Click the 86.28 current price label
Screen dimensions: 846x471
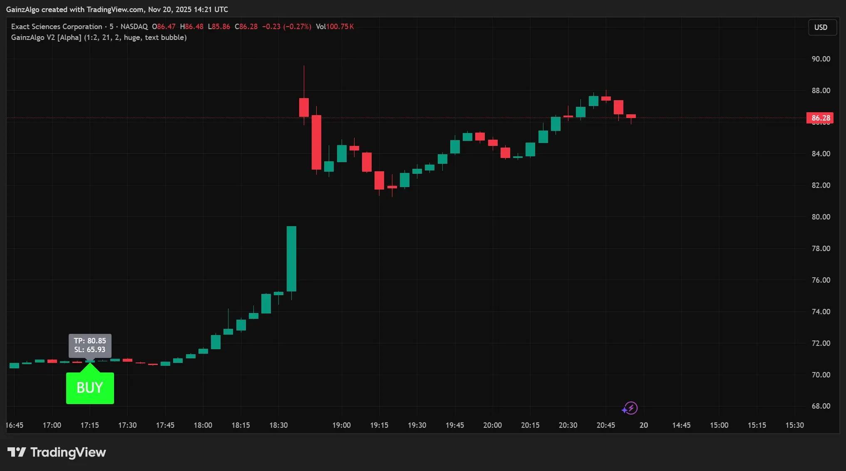point(820,118)
